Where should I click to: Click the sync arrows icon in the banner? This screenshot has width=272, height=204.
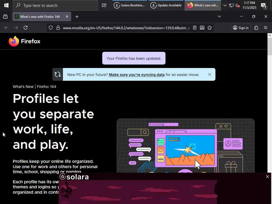(x=58, y=74)
